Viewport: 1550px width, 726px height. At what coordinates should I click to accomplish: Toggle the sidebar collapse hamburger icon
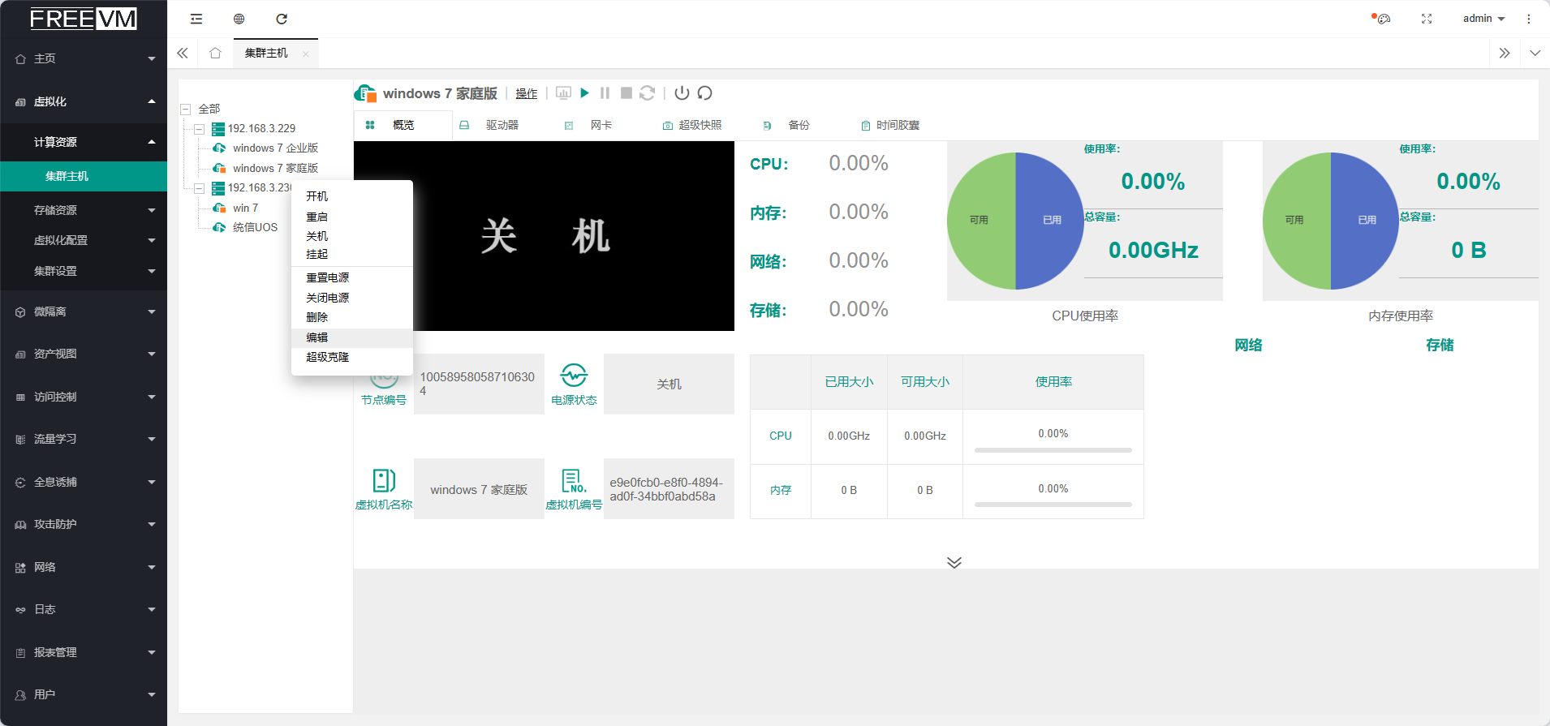(196, 19)
